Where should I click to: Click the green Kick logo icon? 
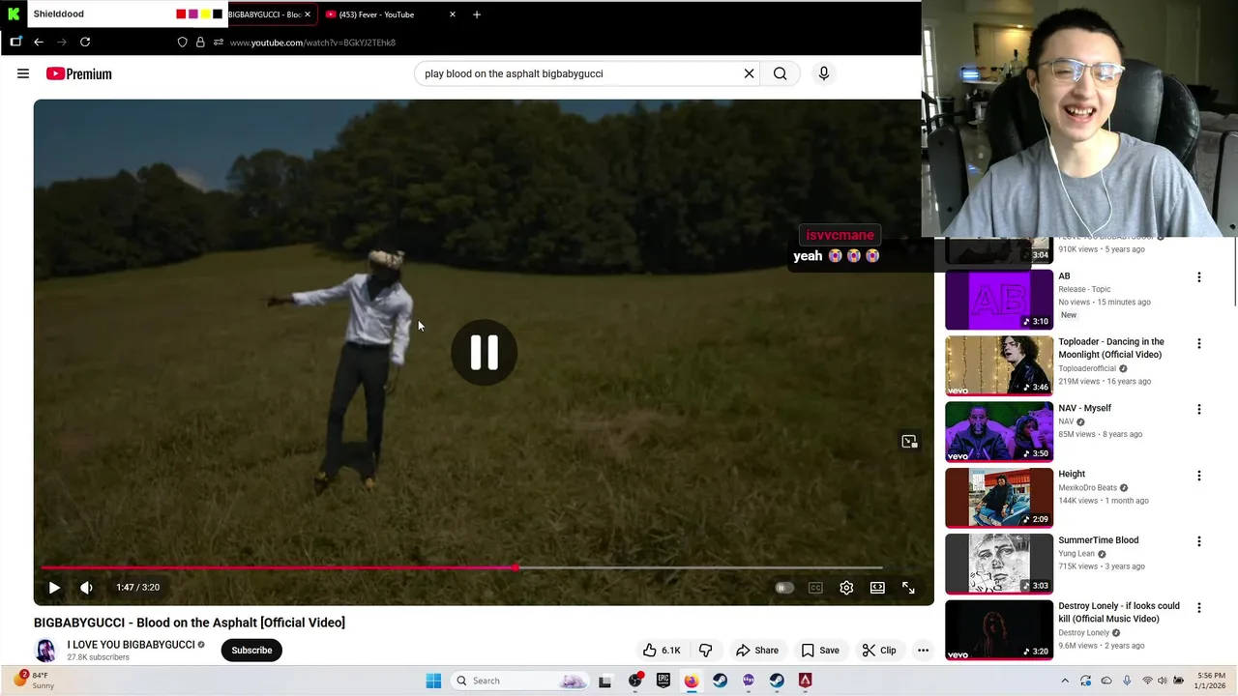tap(14, 14)
